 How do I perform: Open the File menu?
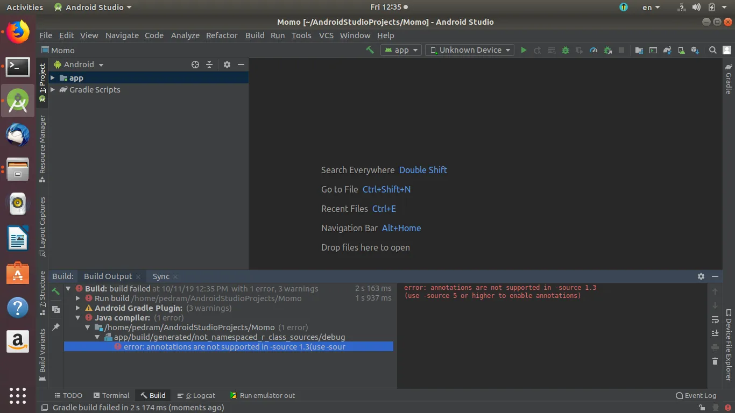46,35
